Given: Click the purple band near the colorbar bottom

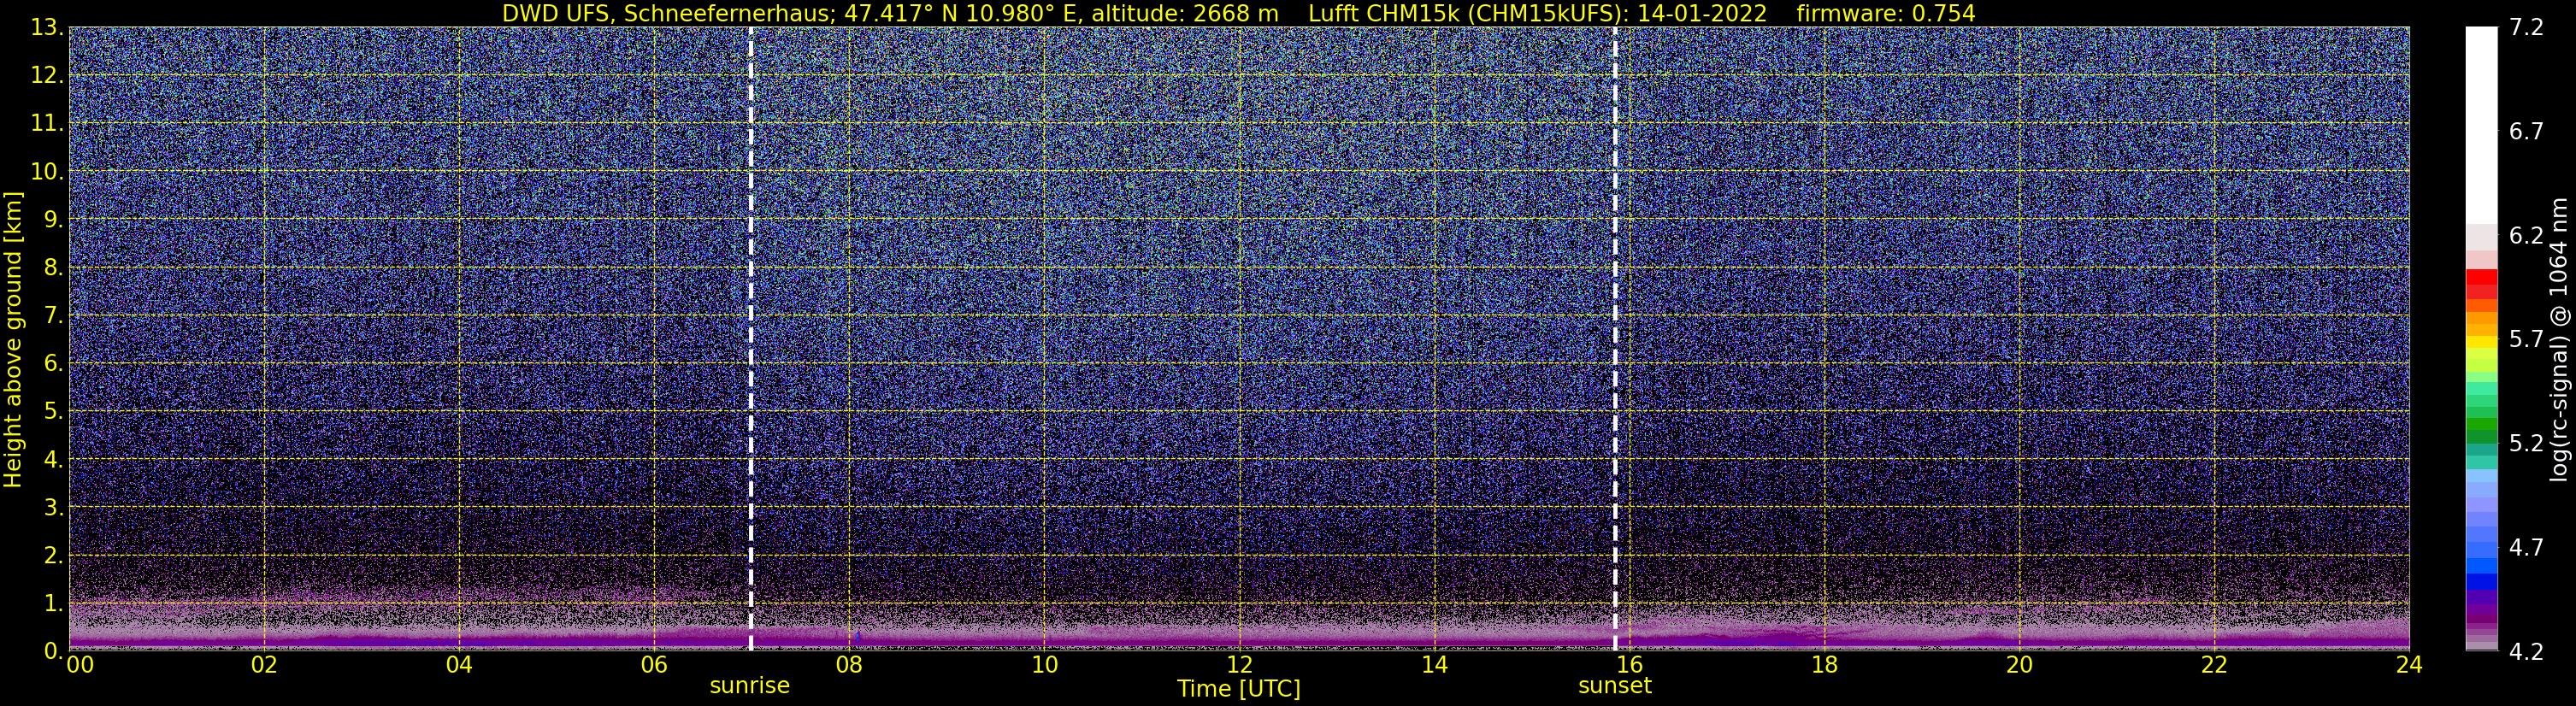Looking at the screenshot, I should click(x=2481, y=612).
